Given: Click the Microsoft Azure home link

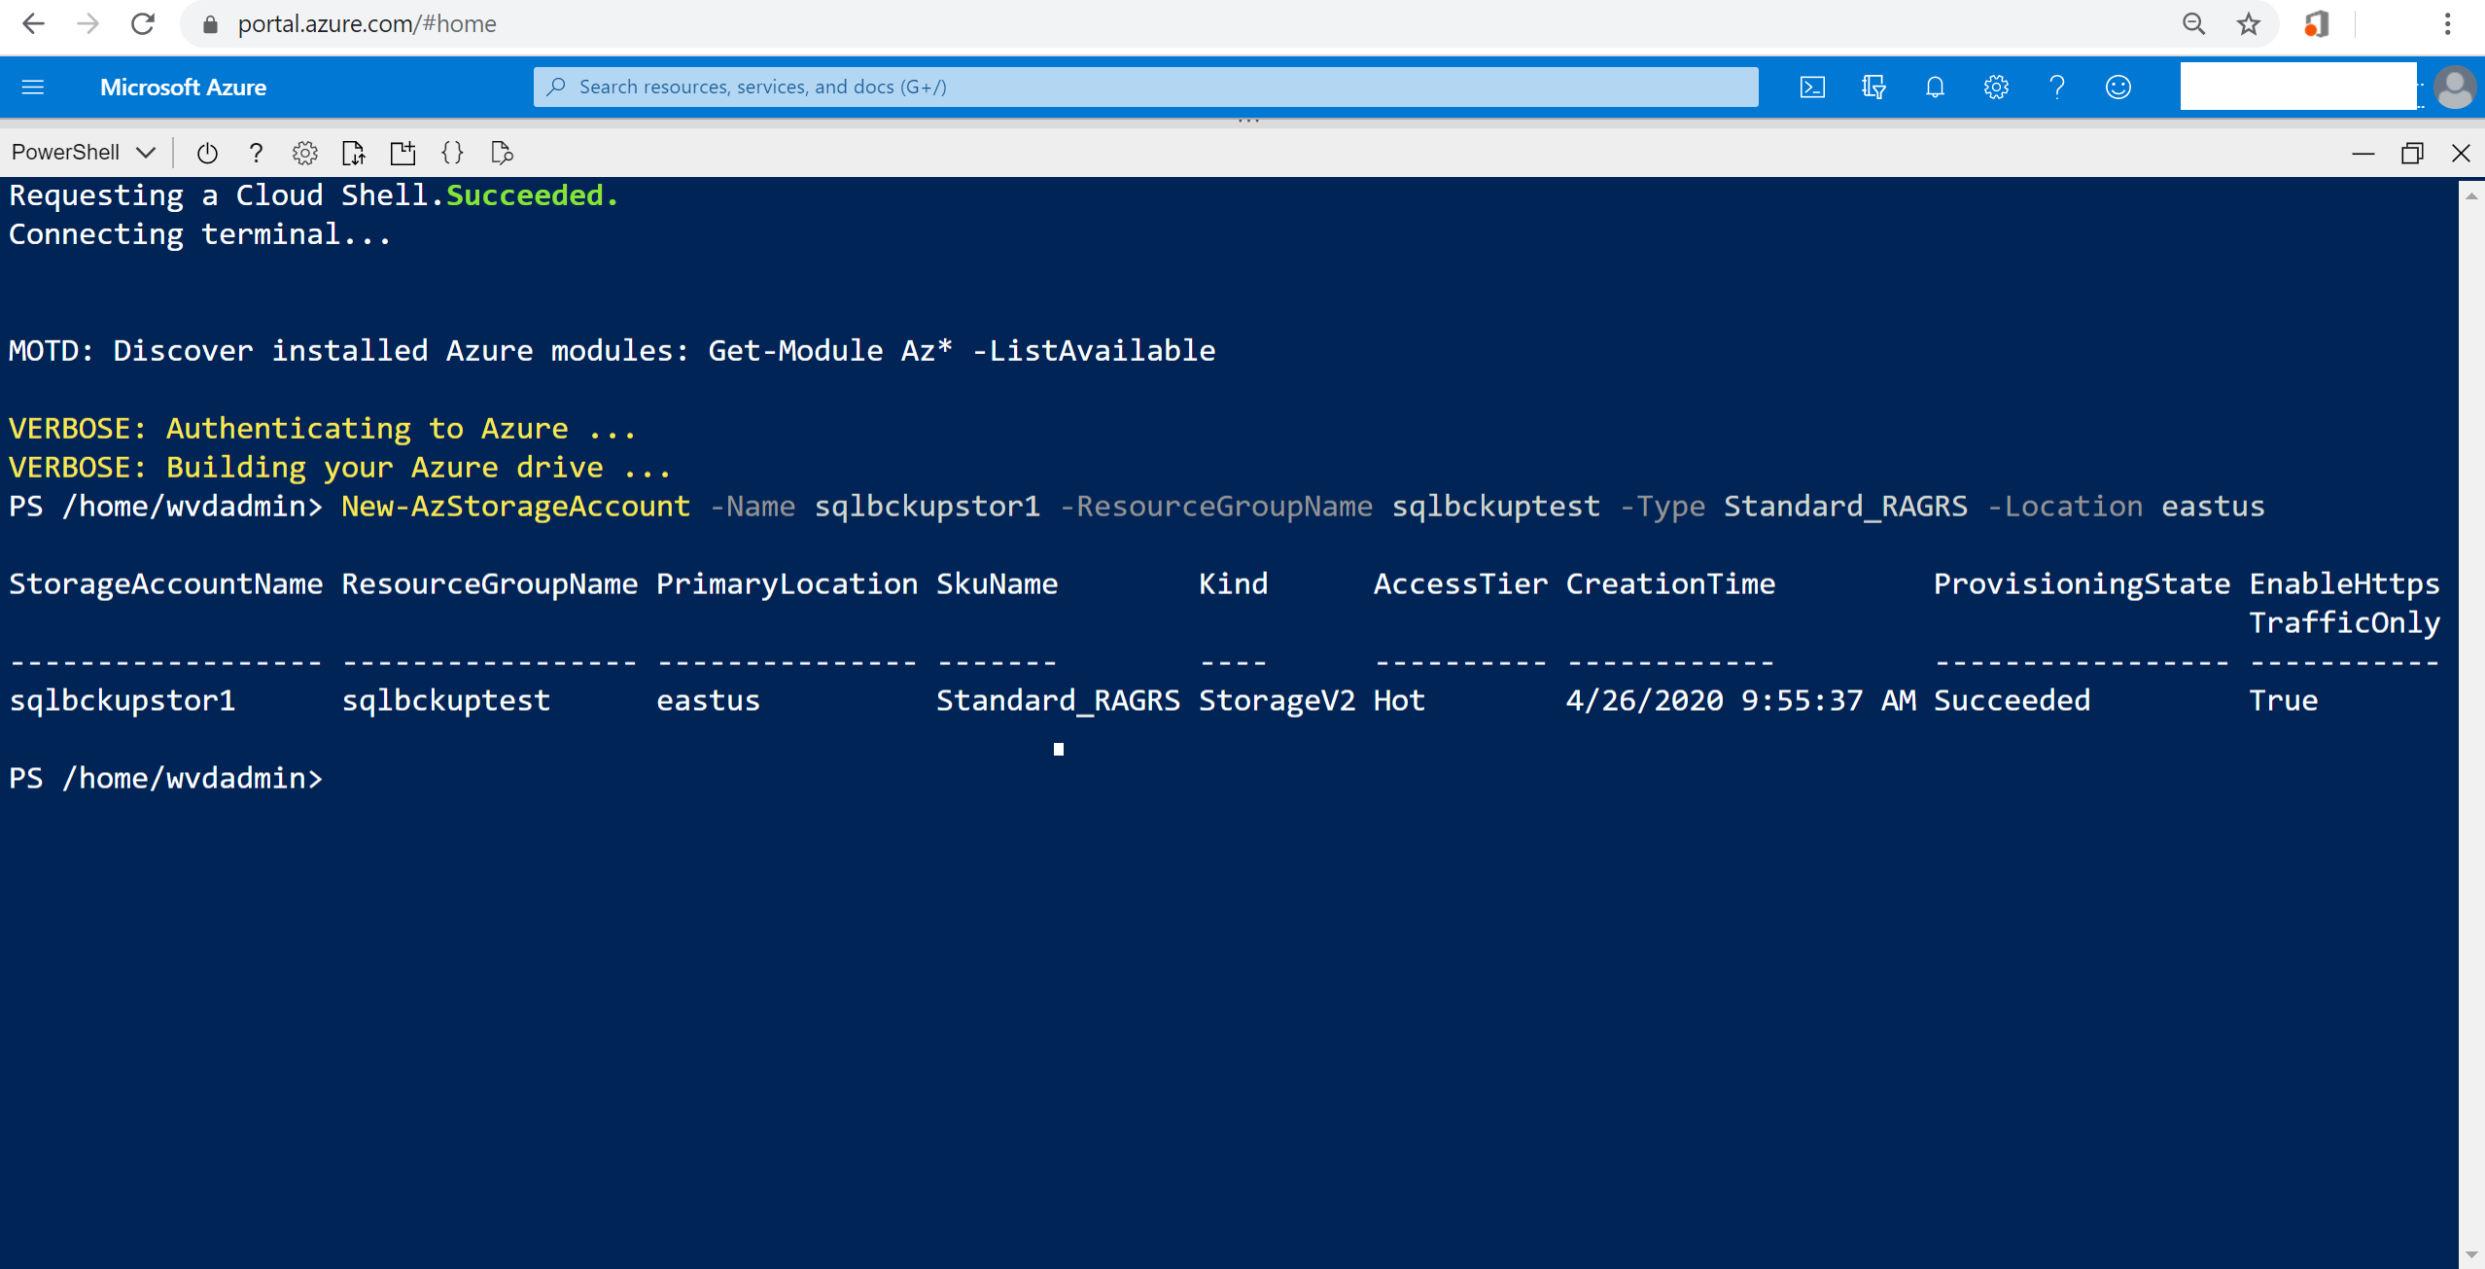Looking at the screenshot, I should [x=183, y=88].
